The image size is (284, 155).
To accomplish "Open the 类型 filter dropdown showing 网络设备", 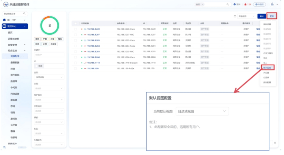I will point(49,77).
